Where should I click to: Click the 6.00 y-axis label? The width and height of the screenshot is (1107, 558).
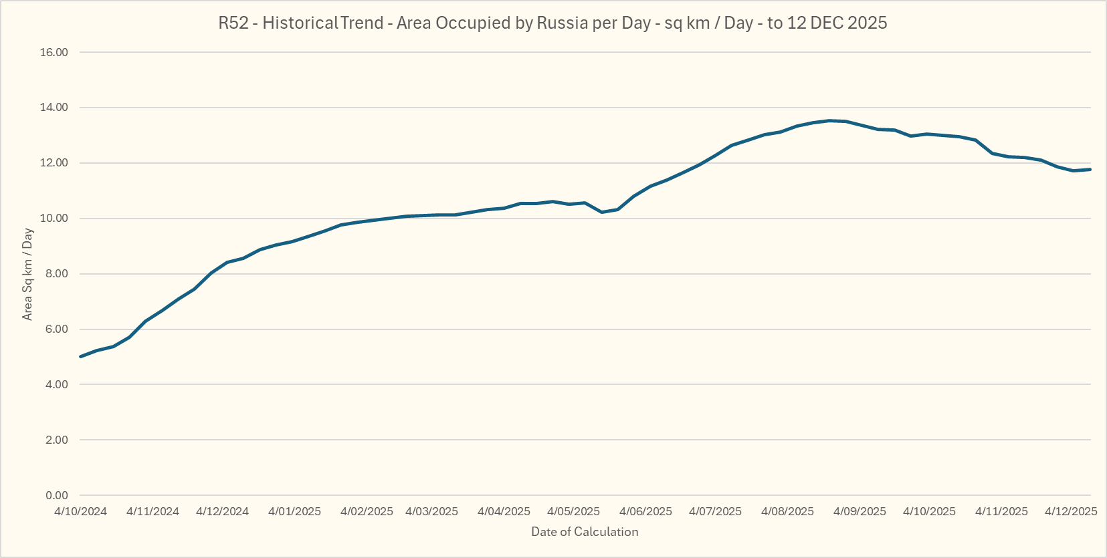[x=56, y=329]
